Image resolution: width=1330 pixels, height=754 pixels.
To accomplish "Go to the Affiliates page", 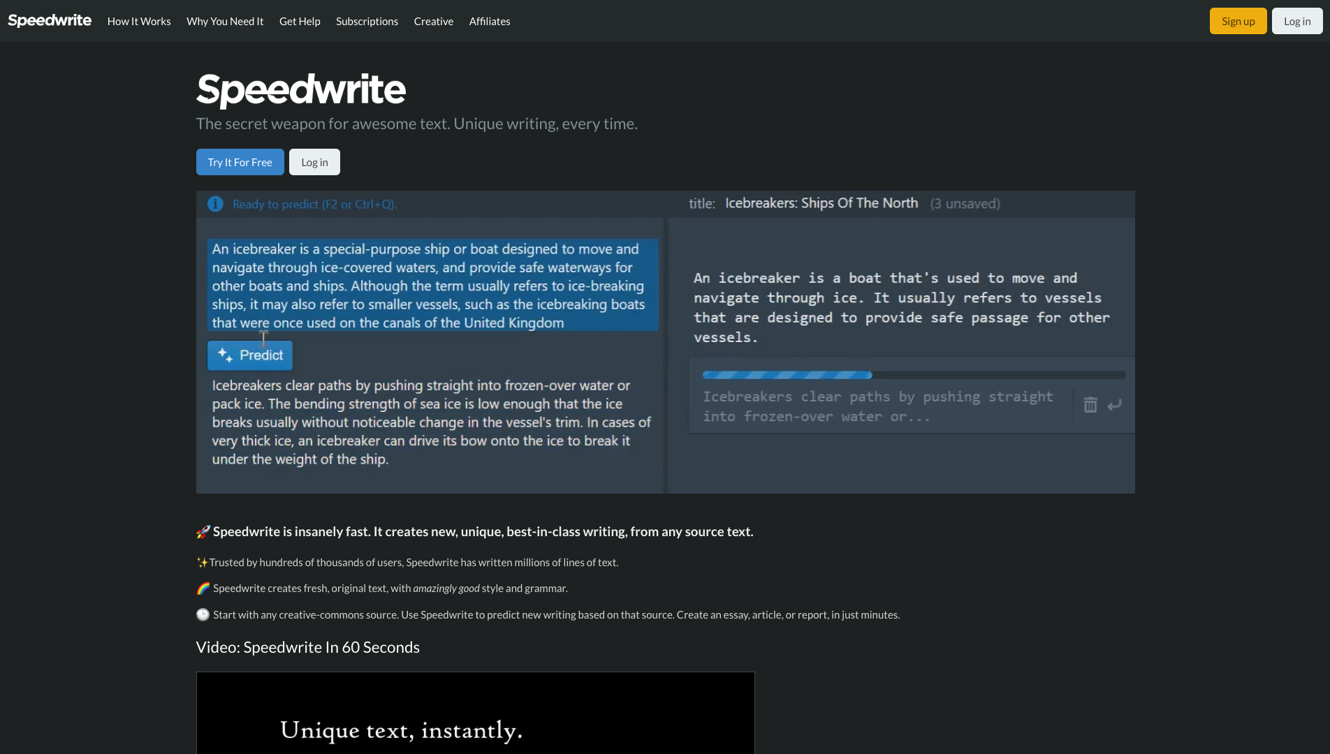I will tap(489, 21).
